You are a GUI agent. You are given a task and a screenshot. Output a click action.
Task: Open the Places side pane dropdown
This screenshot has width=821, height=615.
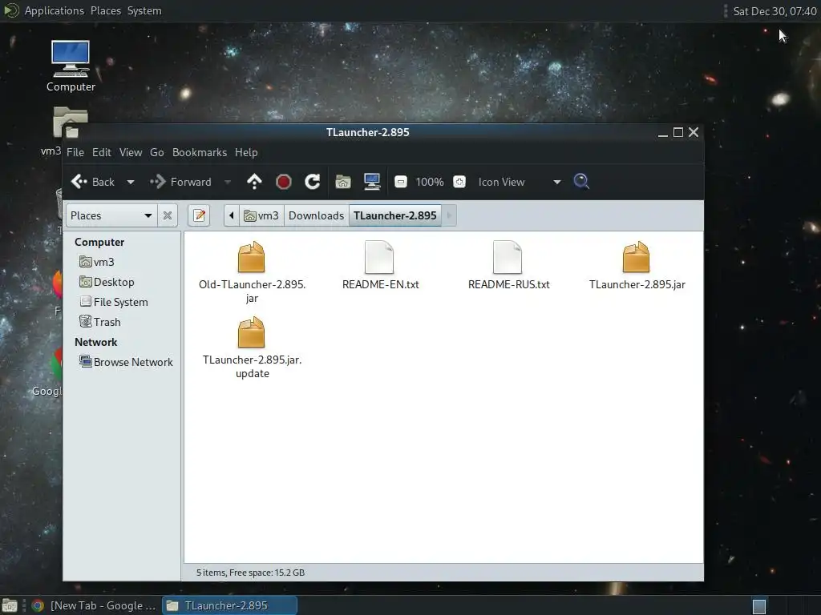111,215
